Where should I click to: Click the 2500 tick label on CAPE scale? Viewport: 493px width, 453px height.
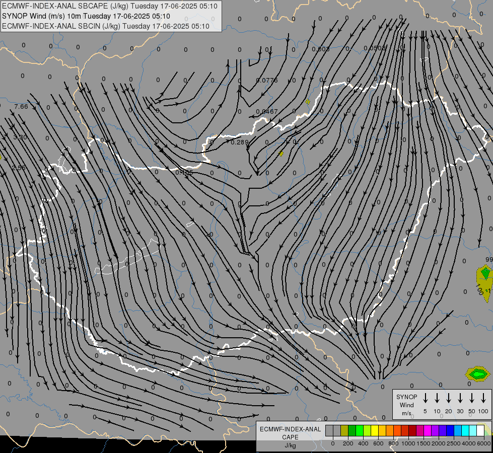(x=453, y=443)
